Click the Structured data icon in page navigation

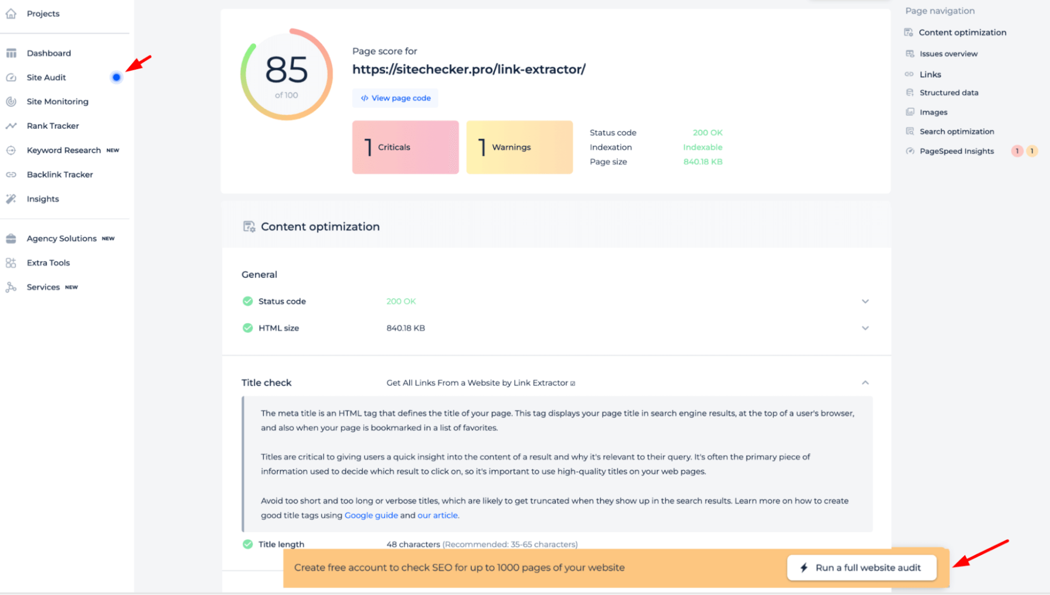pos(910,92)
